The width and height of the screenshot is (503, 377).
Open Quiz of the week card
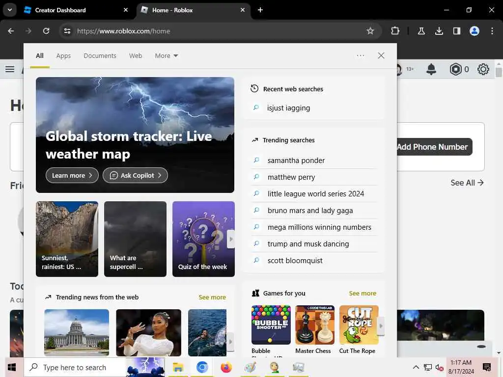tap(203, 239)
